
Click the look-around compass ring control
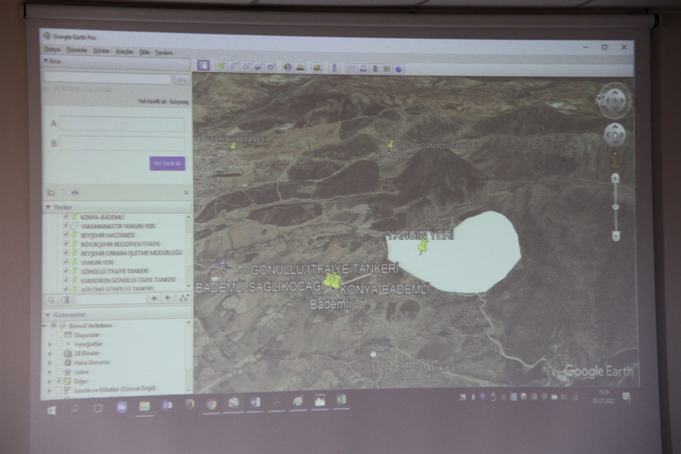point(615,100)
